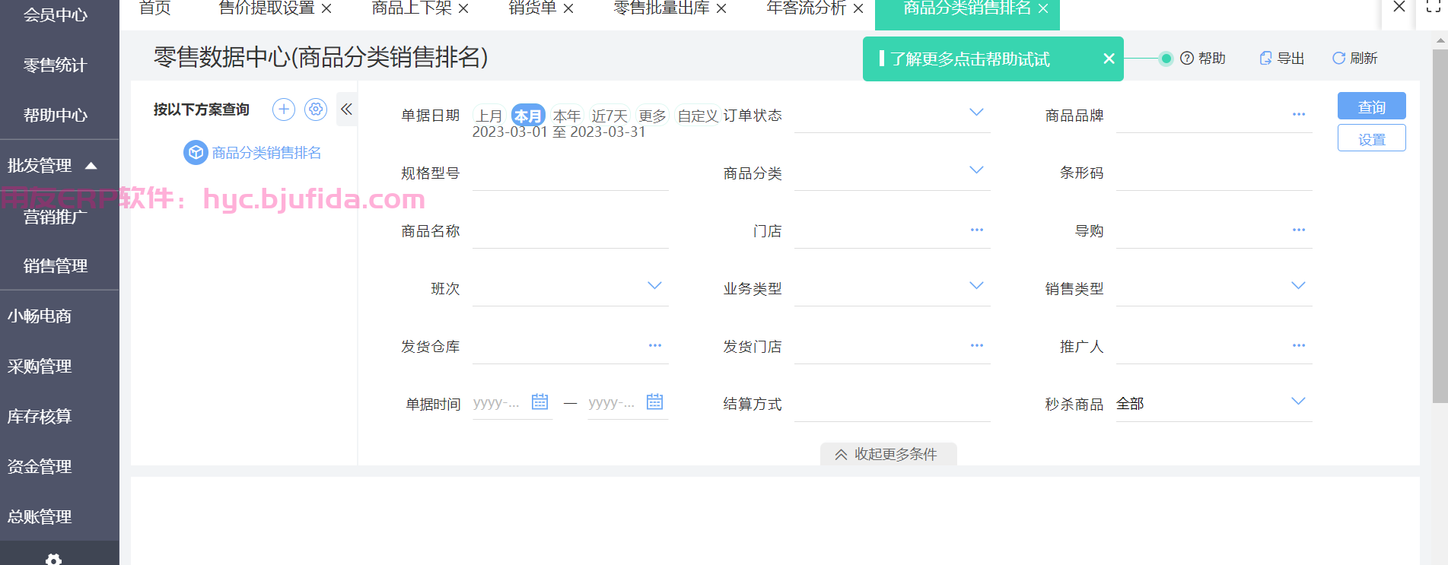Close the help tip banner

click(1109, 59)
